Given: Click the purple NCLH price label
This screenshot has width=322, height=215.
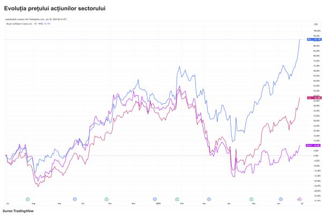Looking at the screenshot, I should click(x=313, y=146).
